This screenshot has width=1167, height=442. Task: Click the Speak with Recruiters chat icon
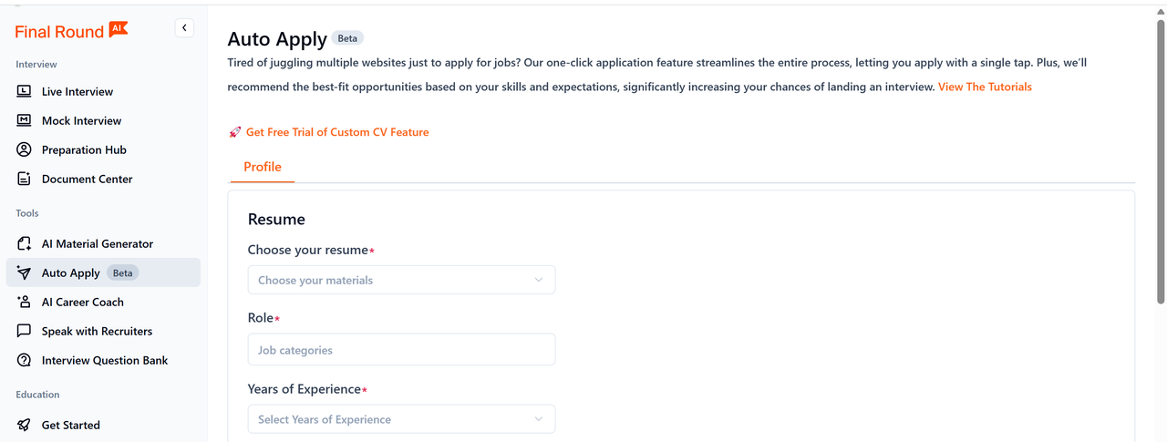[25, 331]
